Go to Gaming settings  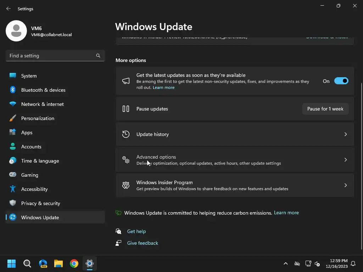tap(55, 175)
